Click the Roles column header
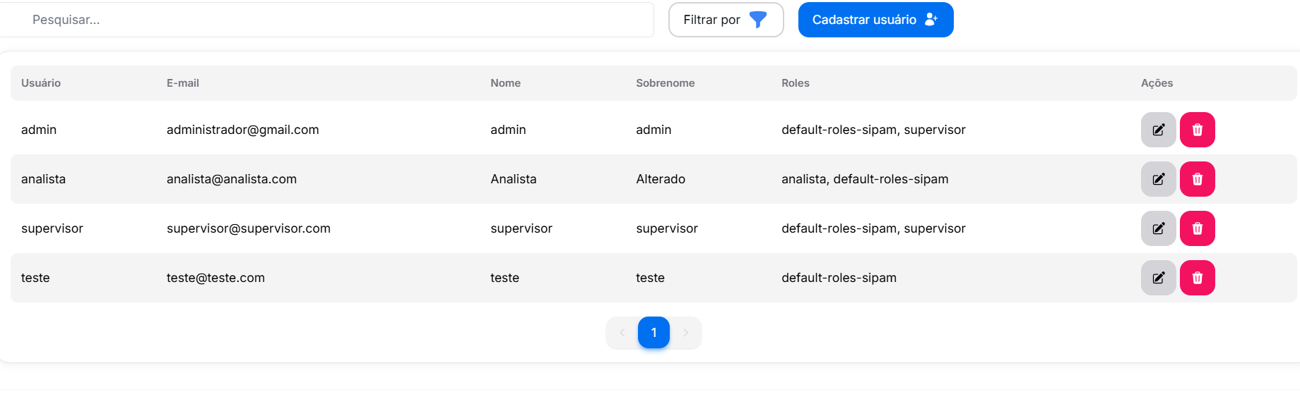Viewport: 1300px width, 411px height. [795, 83]
